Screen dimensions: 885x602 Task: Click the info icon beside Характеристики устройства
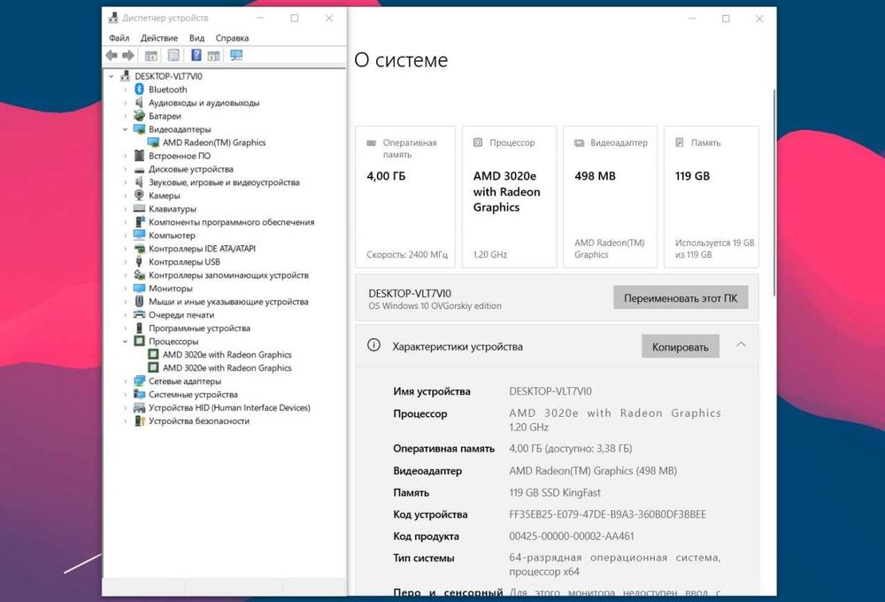pos(373,345)
